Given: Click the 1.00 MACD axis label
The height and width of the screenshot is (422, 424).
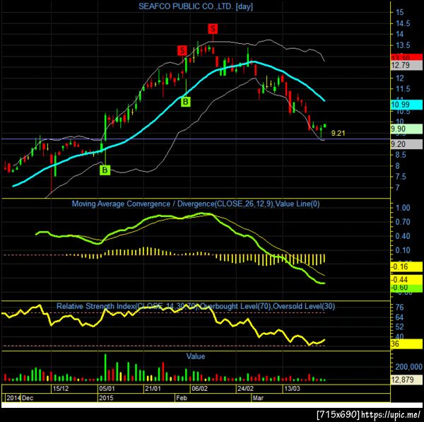Looking at the screenshot, I should (403, 208).
